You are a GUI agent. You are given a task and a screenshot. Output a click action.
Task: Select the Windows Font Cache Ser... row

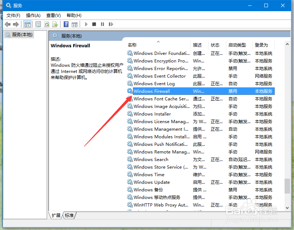201,99
